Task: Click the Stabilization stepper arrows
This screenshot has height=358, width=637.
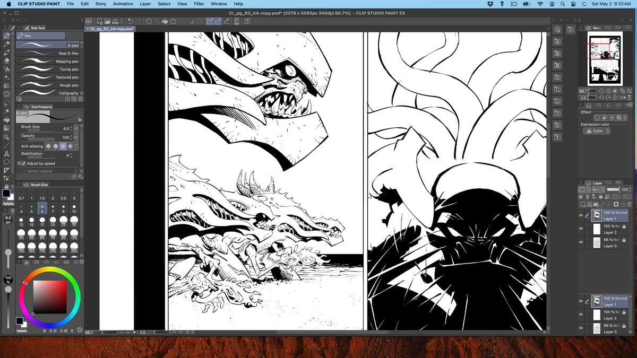Action: [x=71, y=155]
